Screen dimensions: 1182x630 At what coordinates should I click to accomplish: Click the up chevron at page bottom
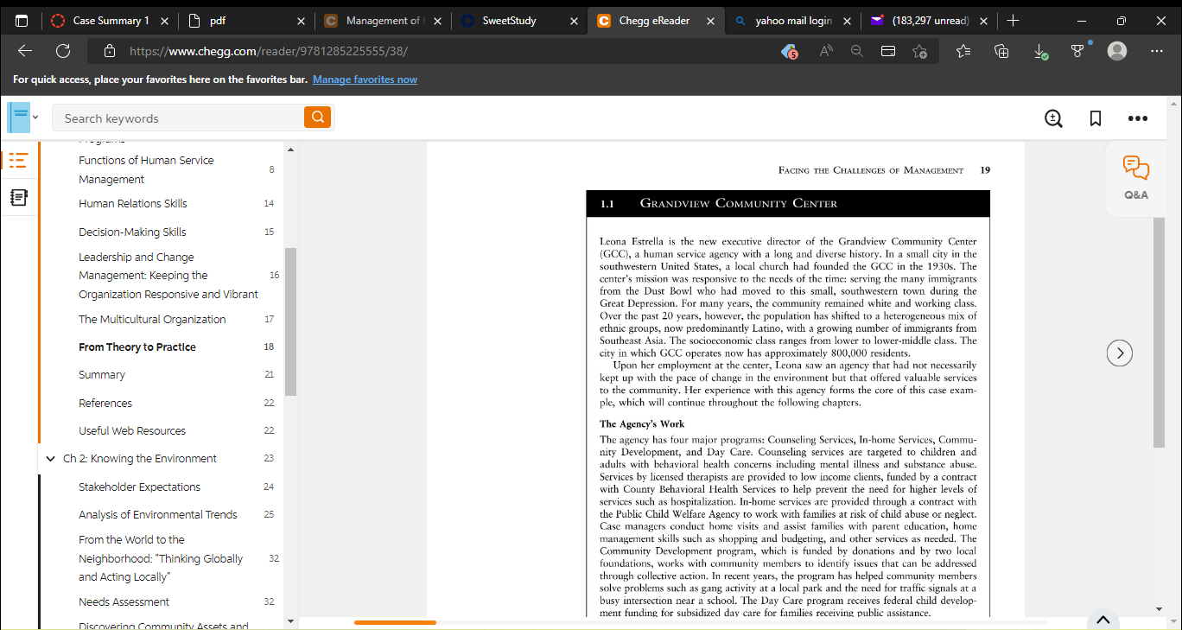pyautogui.click(x=1103, y=620)
